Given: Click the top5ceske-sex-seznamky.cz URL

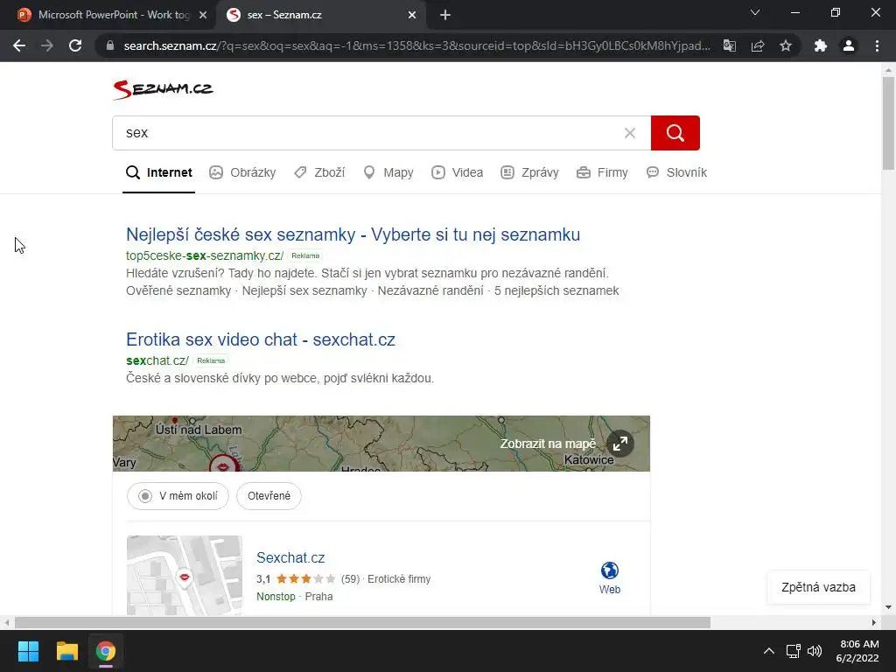Looking at the screenshot, I should tap(205, 256).
